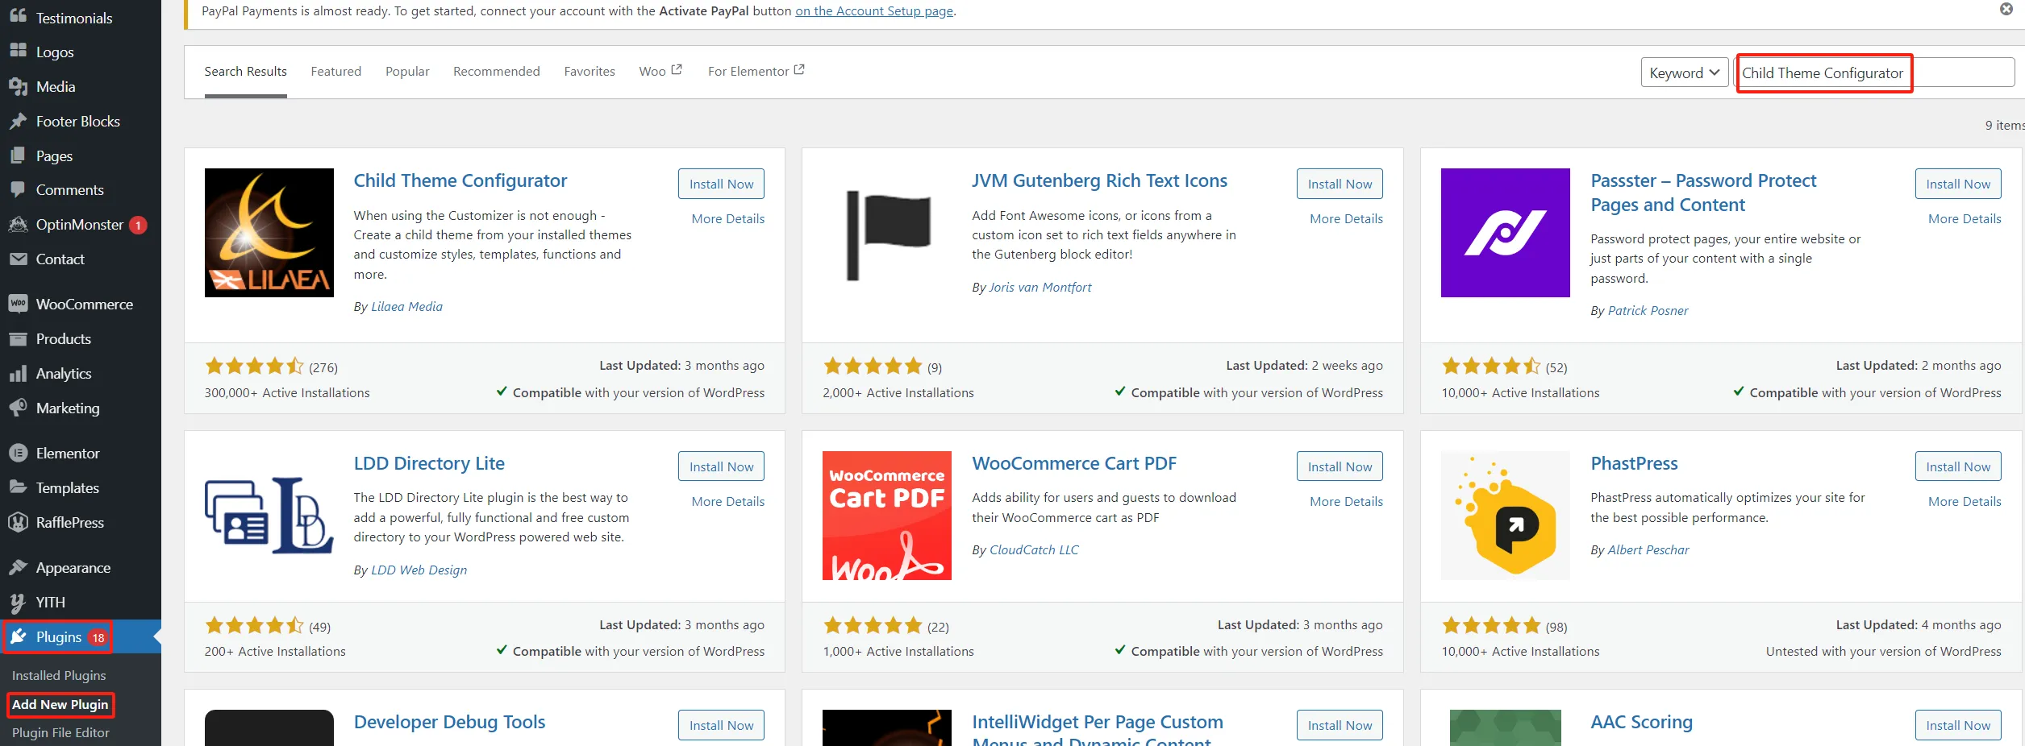Click the Child Theme Configurator Lilaea thumbnail
This screenshot has width=2025, height=746.
[x=269, y=233]
